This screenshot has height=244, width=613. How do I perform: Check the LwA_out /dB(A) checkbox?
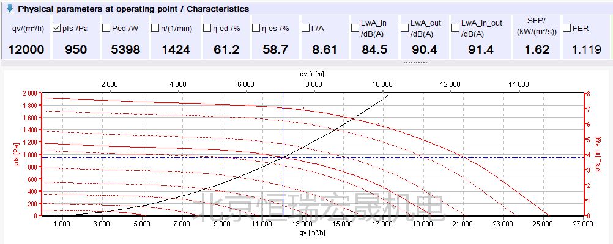point(404,28)
